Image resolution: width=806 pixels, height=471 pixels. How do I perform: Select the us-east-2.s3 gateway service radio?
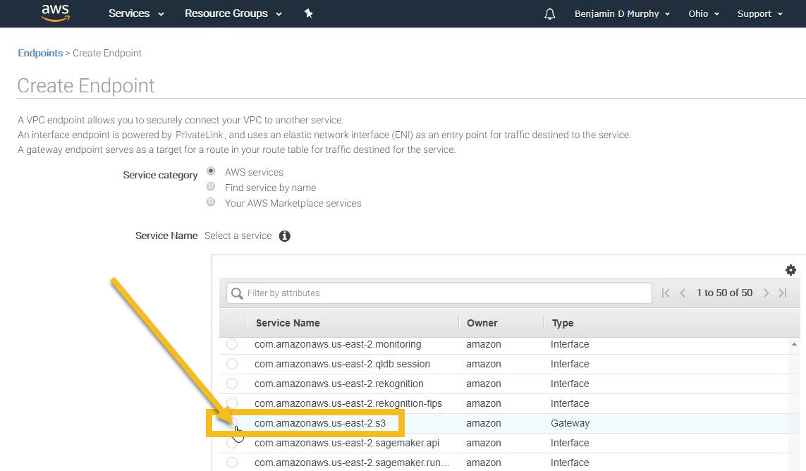[x=232, y=422]
